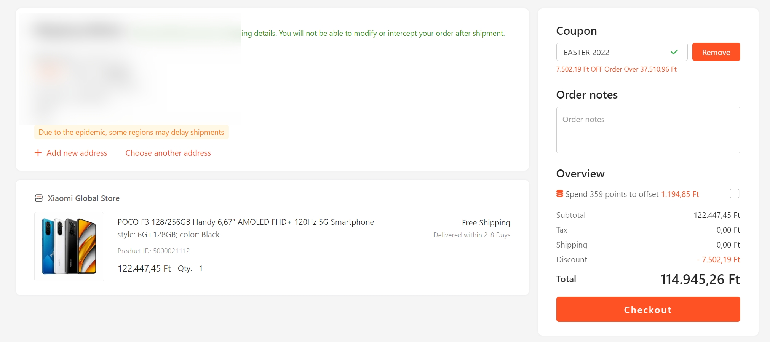Screen dimensions: 770x342
Task: Open the POCO F3 product thumbnail
Action: click(69, 246)
